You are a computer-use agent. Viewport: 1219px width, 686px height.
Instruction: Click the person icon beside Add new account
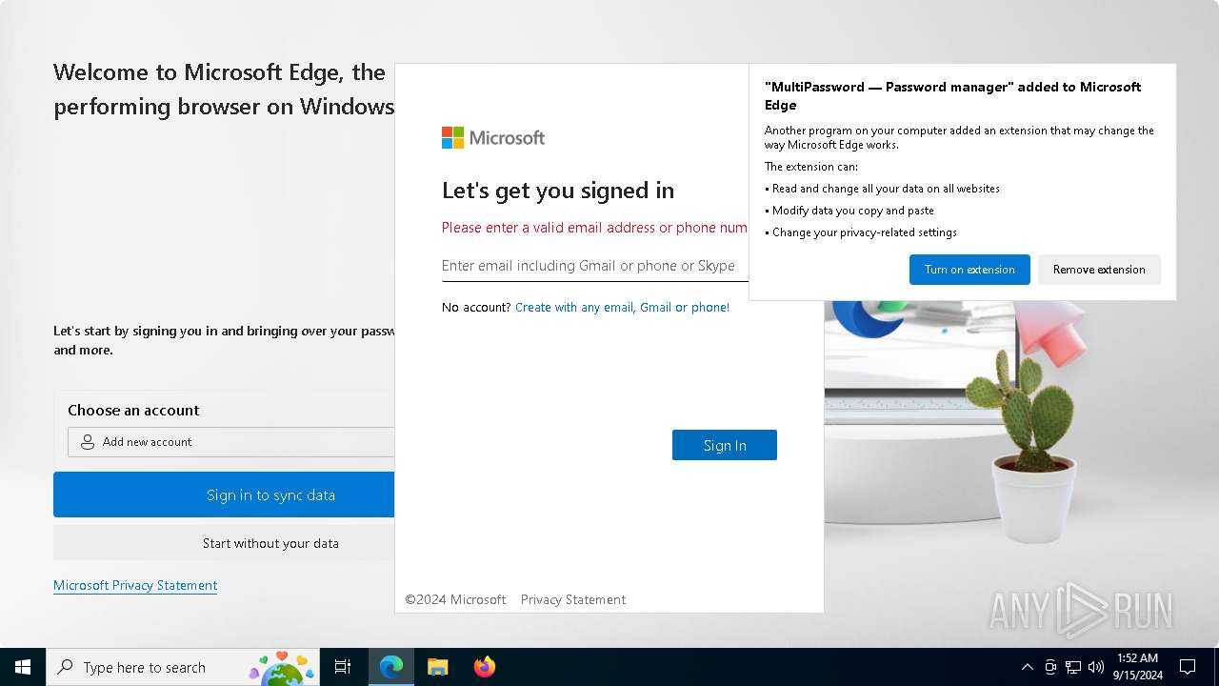pyautogui.click(x=88, y=442)
